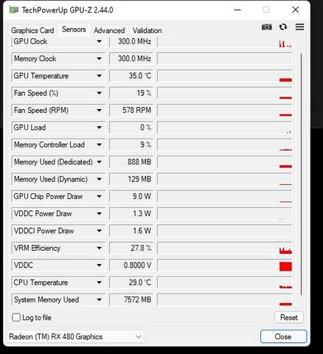Click the GPU Clock 300.0 MHz value
Image resolution: width=323 pixels, height=354 pixels.
click(131, 41)
